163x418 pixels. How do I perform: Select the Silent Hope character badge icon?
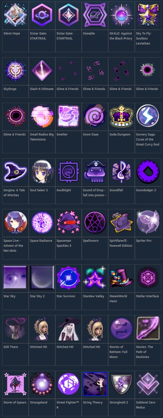(x=15, y=15)
